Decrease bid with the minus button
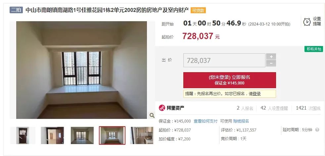Screen dimensions: 325x156 (x=271, y=64)
